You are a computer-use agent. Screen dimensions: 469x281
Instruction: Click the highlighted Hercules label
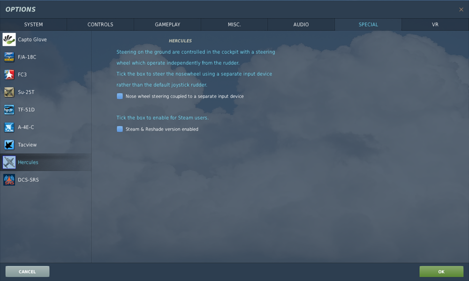tap(28, 162)
